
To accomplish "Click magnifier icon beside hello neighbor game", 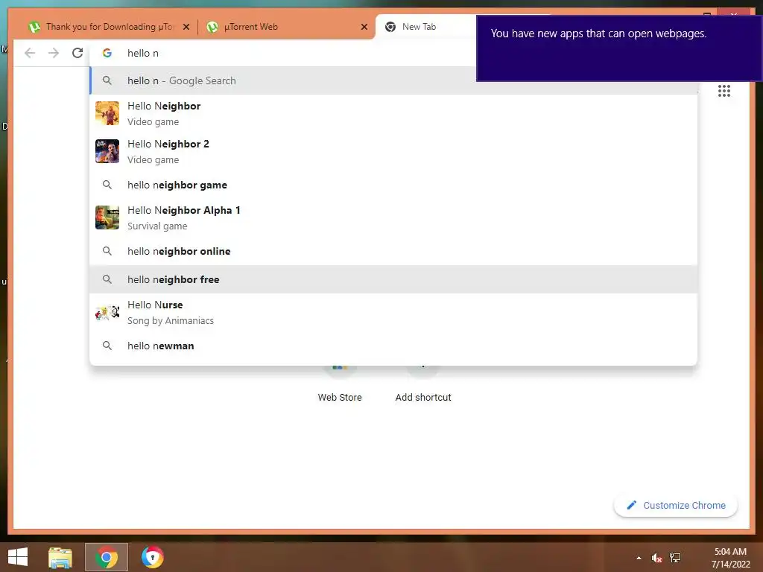I will click(107, 185).
